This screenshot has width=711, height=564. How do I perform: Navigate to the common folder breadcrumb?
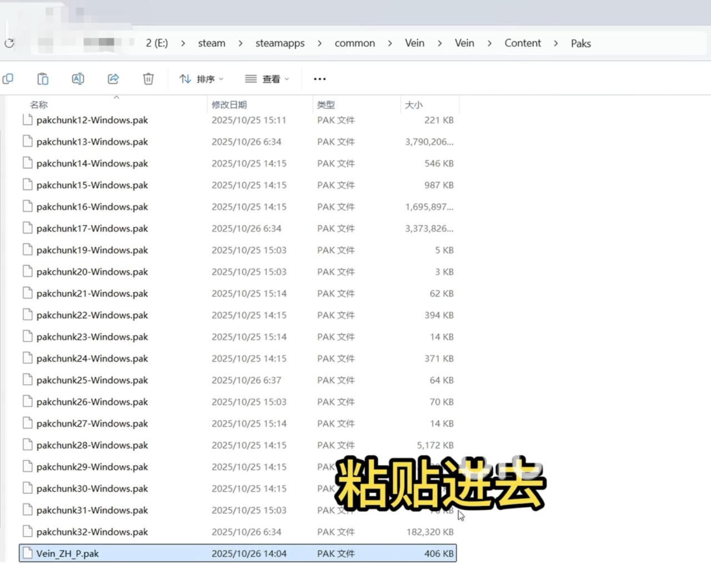[354, 43]
